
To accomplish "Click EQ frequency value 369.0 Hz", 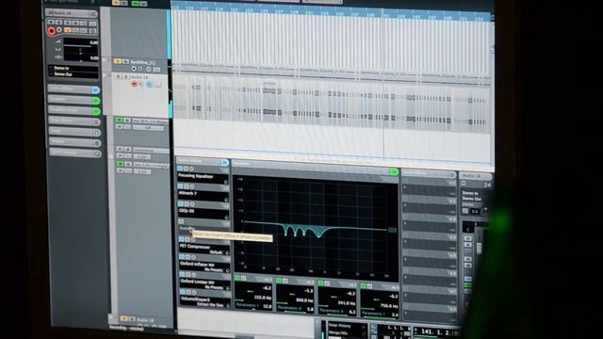I will click(304, 300).
